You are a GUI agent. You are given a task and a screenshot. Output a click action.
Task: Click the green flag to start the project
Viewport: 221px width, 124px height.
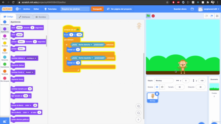148,16
